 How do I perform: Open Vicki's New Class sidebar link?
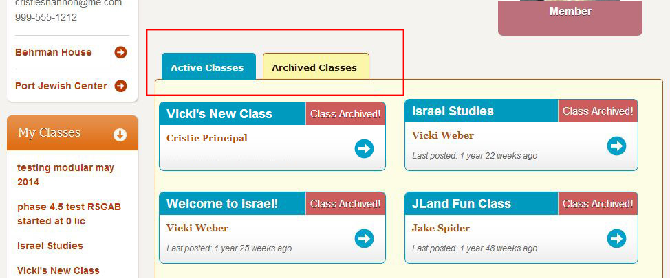click(58, 270)
